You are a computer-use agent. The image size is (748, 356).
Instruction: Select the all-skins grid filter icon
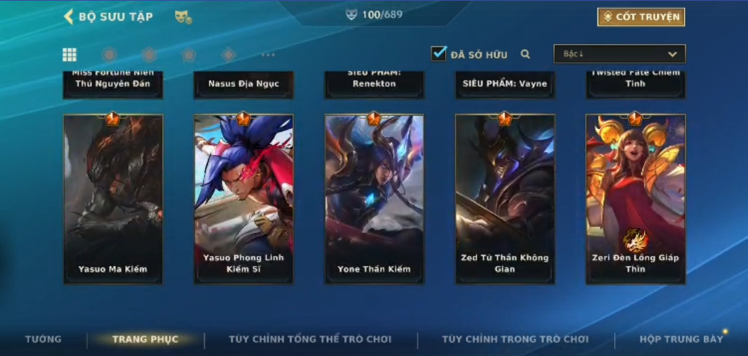point(70,54)
